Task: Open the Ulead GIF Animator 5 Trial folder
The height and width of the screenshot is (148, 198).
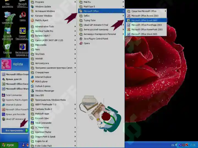Action: click(x=101, y=25)
